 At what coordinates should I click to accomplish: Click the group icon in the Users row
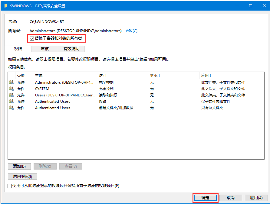(12, 95)
